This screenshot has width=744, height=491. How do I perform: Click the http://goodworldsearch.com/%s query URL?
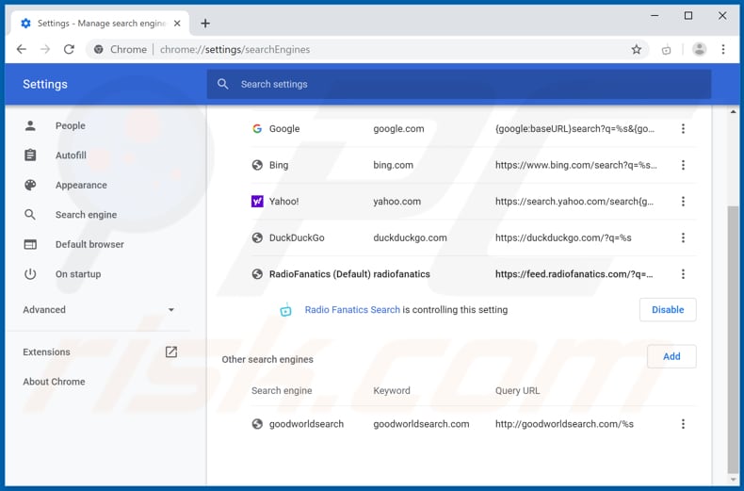[564, 424]
